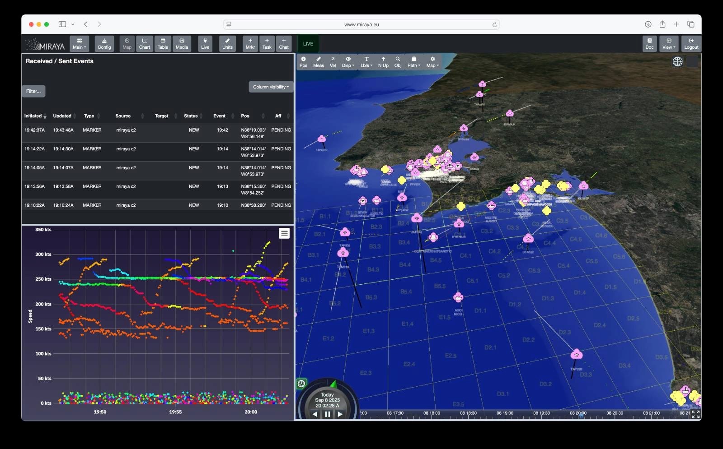Click the browser share icon
The image size is (723, 449).
(x=662, y=24)
